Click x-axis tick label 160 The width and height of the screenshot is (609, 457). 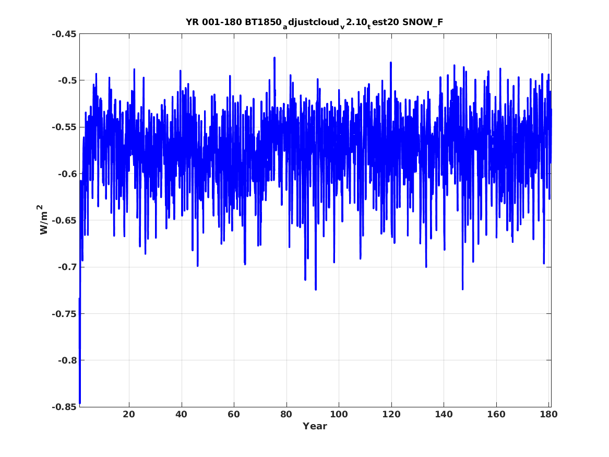point(496,414)
